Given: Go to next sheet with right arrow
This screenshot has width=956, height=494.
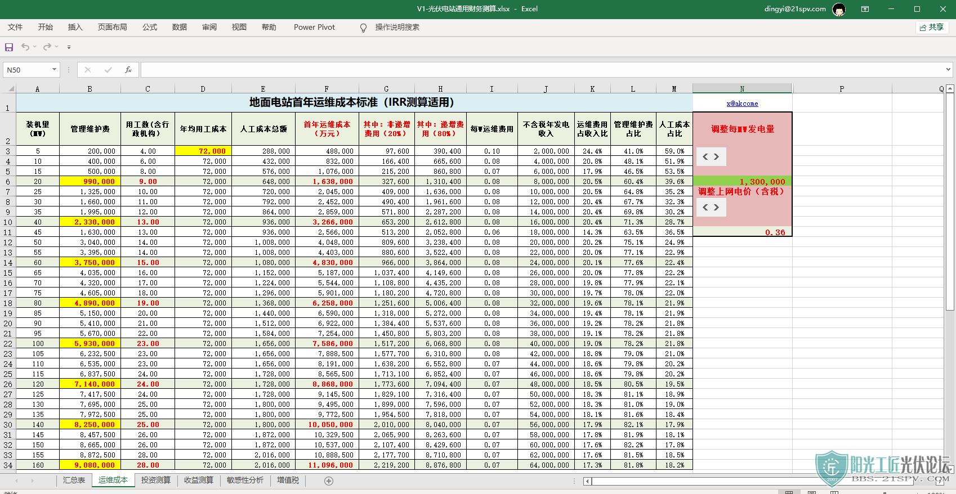Looking at the screenshot, I should tap(32, 481).
